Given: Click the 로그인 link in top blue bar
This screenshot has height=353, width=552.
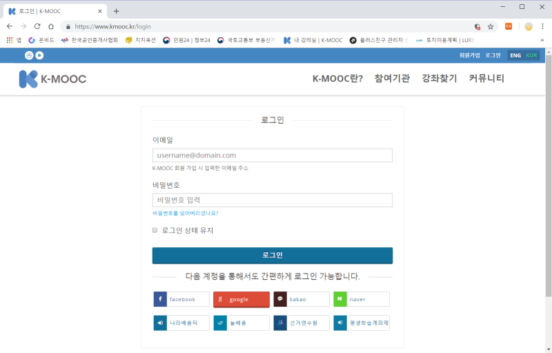Looking at the screenshot, I should (x=493, y=55).
